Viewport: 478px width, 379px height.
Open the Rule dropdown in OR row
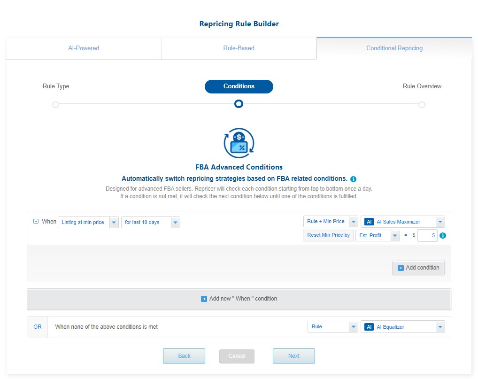pyautogui.click(x=332, y=326)
